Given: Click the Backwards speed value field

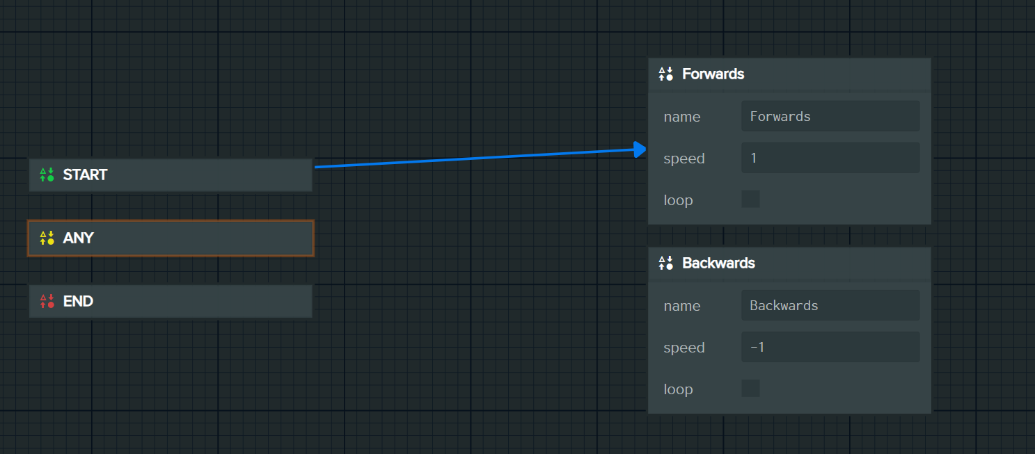Looking at the screenshot, I should [x=830, y=347].
